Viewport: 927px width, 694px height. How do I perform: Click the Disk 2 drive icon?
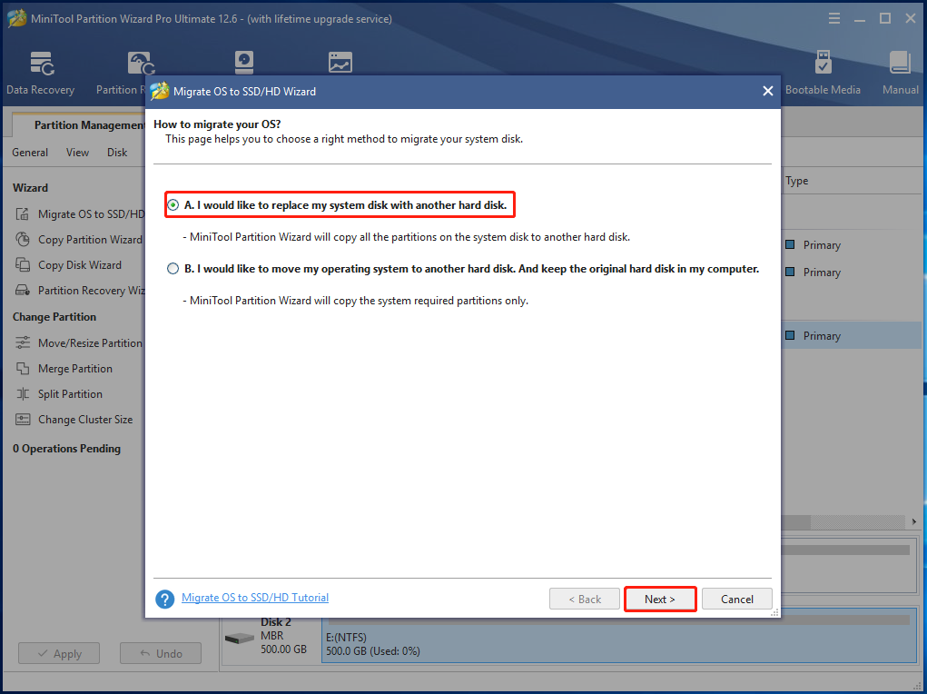(x=240, y=639)
